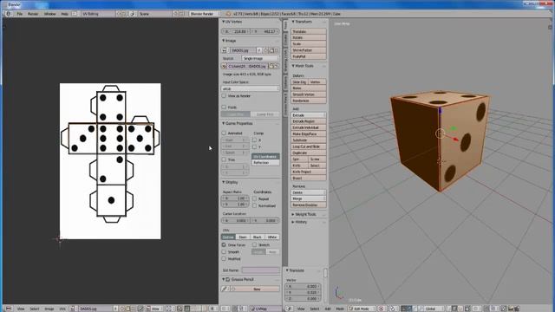Open the Delete dropdown in Remove section
This screenshot has width=555, height=312.
click(x=309, y=192)
